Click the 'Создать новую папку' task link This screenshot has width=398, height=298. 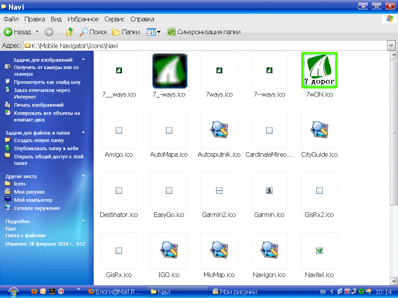39,140
